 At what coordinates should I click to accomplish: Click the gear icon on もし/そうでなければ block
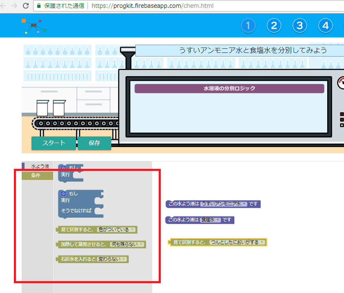[x=63, y=193]
